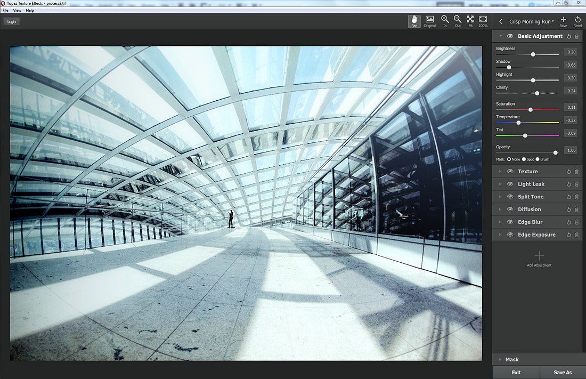The height and width of the screenshot is (379, 586).
Task: Toggle Edge Exposure visibility eye
Action: 510,235
